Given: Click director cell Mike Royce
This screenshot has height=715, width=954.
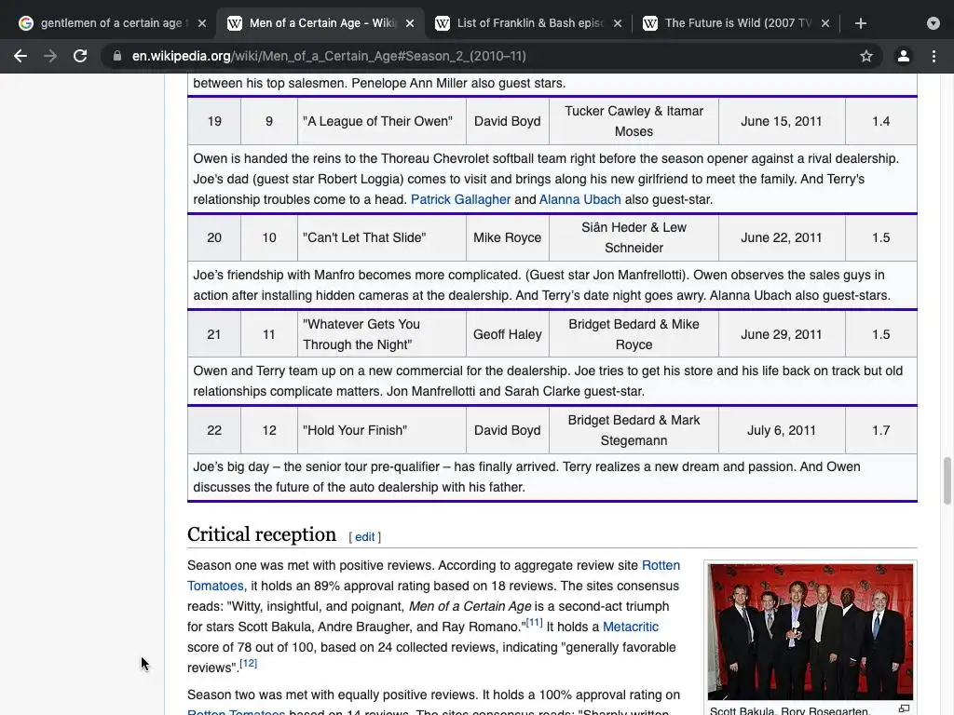Looking at the screenshot, I should pos(508,237).
